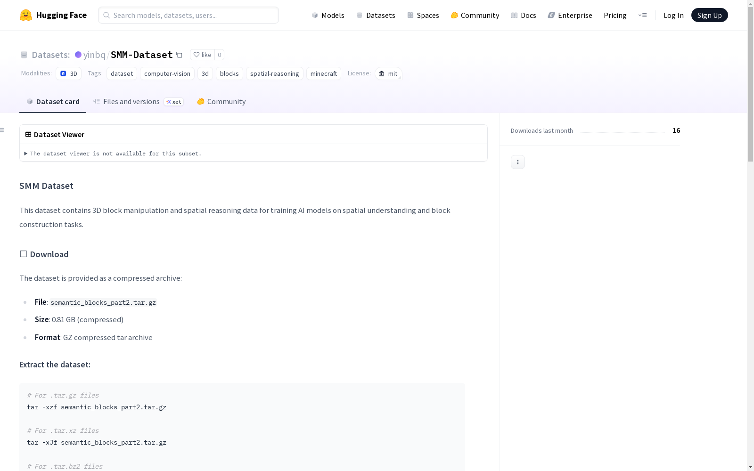Click the yinbq purple avatar icon

[78, 55]
